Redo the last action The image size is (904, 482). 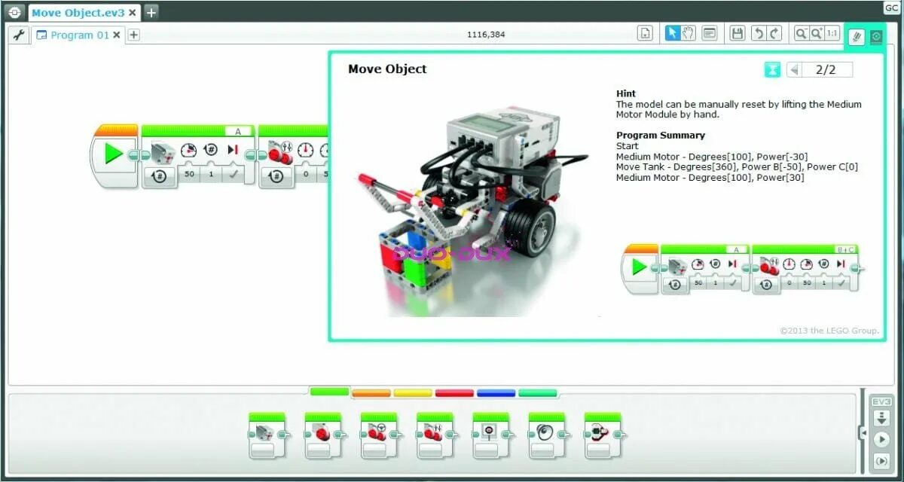(x=774, y=33)
